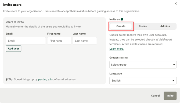Click the Users to invite heading
Viewport: 180px width, 103px height.
(x=15, y=22)
